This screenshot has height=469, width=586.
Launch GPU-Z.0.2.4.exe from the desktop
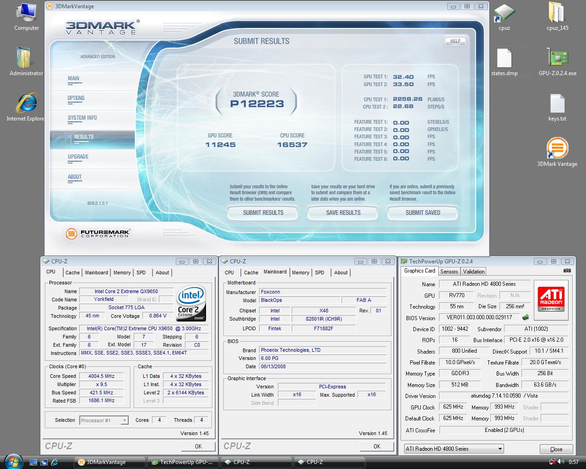(x=557, y=62)
